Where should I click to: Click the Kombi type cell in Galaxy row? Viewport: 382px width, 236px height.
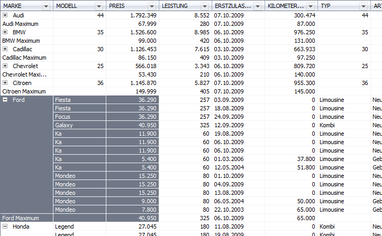[327, 125]
